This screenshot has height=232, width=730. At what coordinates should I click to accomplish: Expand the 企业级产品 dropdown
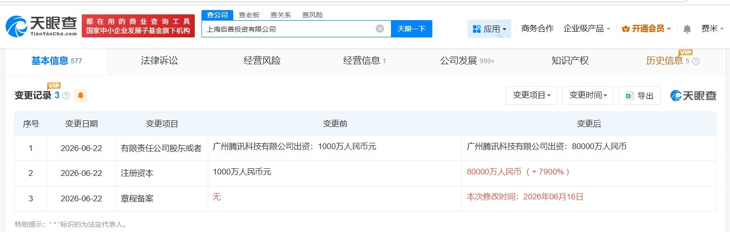click(x=587, y=28)
